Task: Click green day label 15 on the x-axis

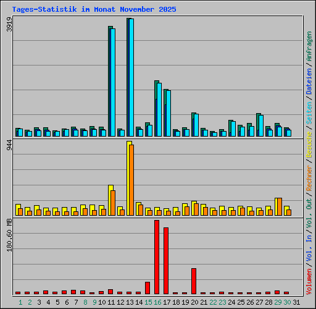Action: [148, 302]
